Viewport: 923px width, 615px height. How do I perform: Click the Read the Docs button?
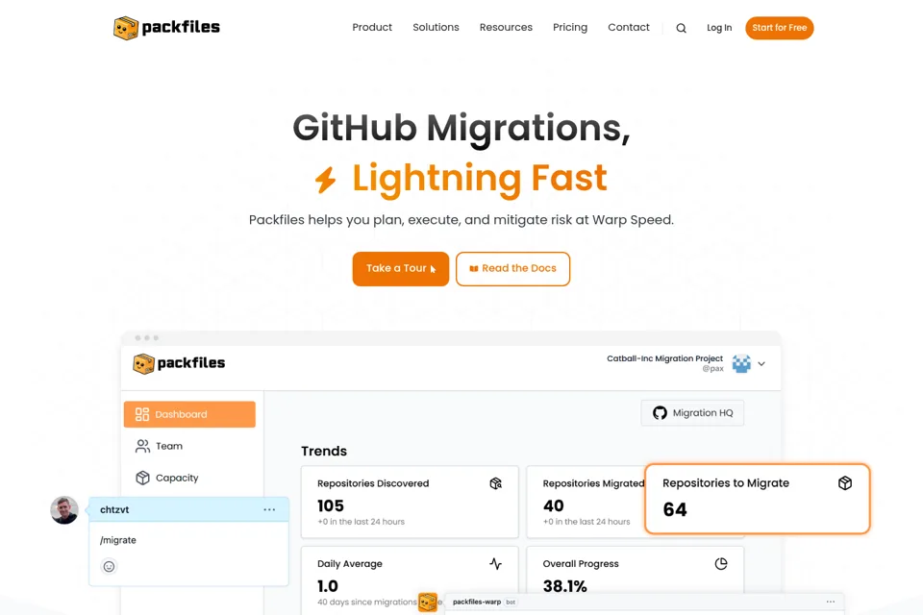pos(512,269)
